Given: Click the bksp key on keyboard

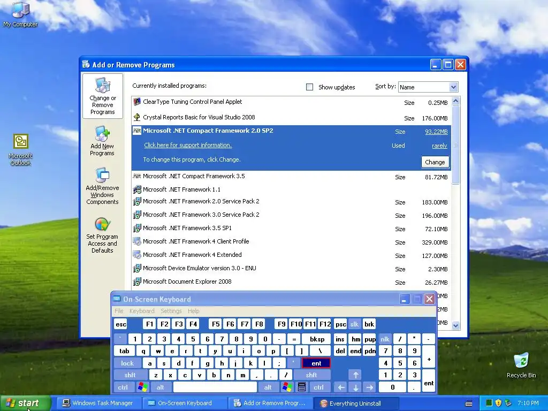Looking at the screenshot, I should (x=317, y=339).
